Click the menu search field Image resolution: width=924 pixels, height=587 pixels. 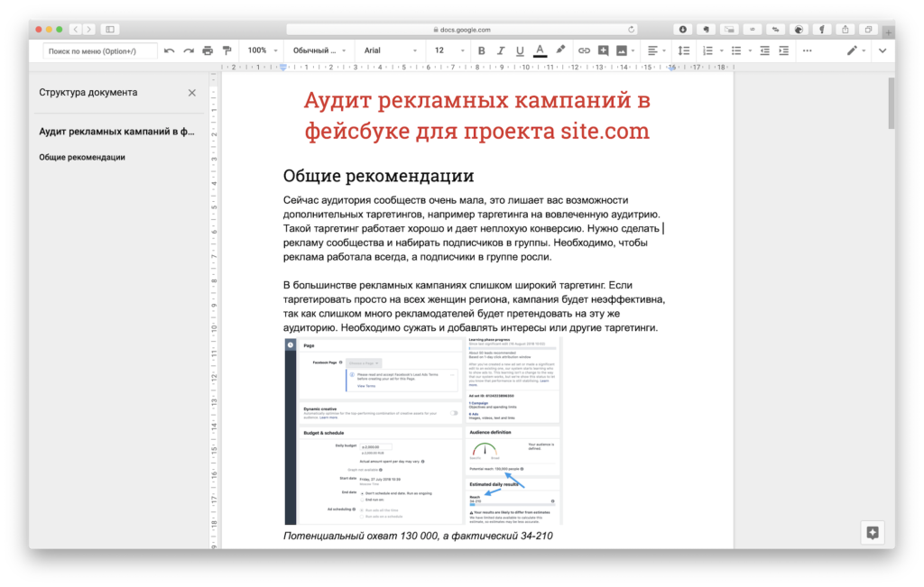click(99, 51)
